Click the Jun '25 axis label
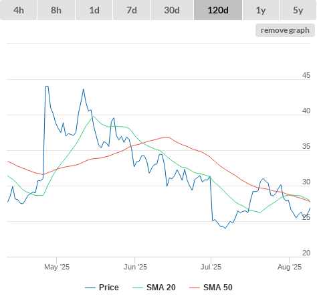The image size is (317, 305). [x=135, y=267]
